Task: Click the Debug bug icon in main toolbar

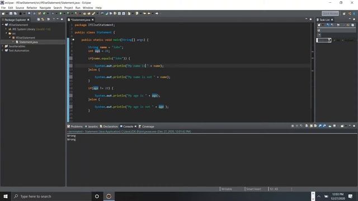Action: pyautogui.click(x=53, y=13)
